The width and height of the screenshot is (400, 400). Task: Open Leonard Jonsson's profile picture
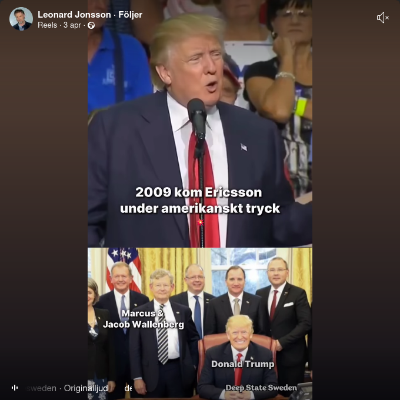click(21, 19)
